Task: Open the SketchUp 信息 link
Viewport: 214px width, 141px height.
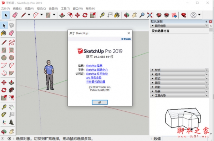Action: pos(94,66)
